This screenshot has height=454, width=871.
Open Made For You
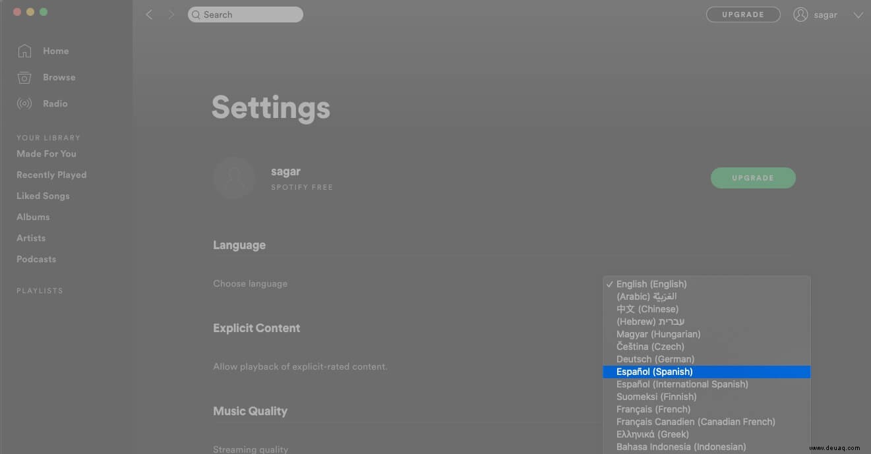46,154
